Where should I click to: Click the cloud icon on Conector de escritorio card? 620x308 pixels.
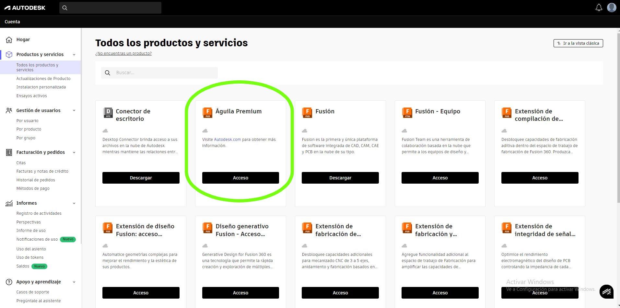[105, 131]
